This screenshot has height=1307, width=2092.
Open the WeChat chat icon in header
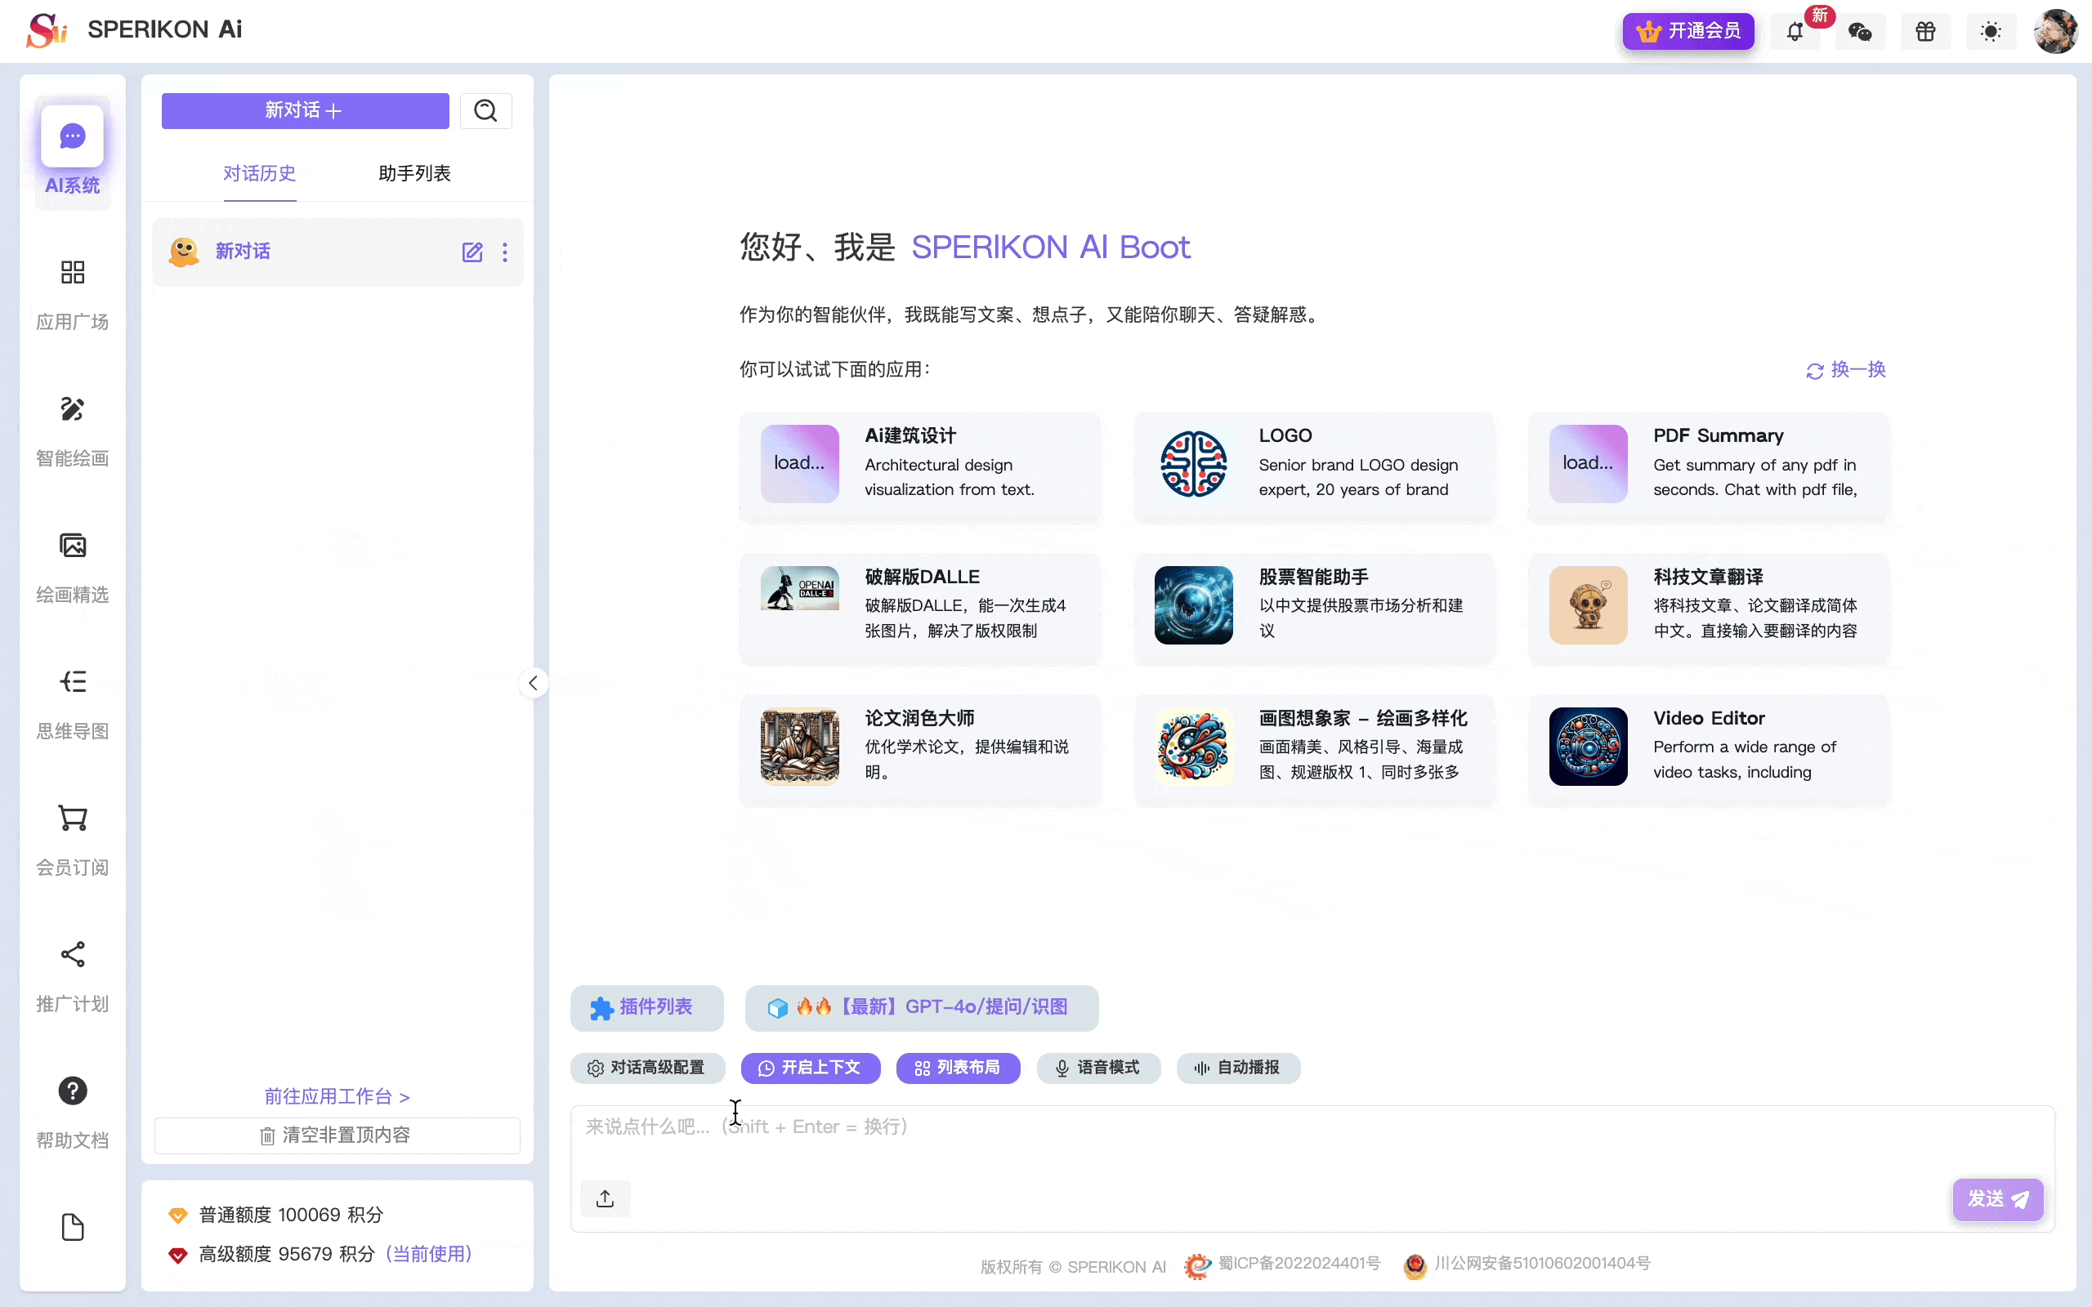point(1860,31)
